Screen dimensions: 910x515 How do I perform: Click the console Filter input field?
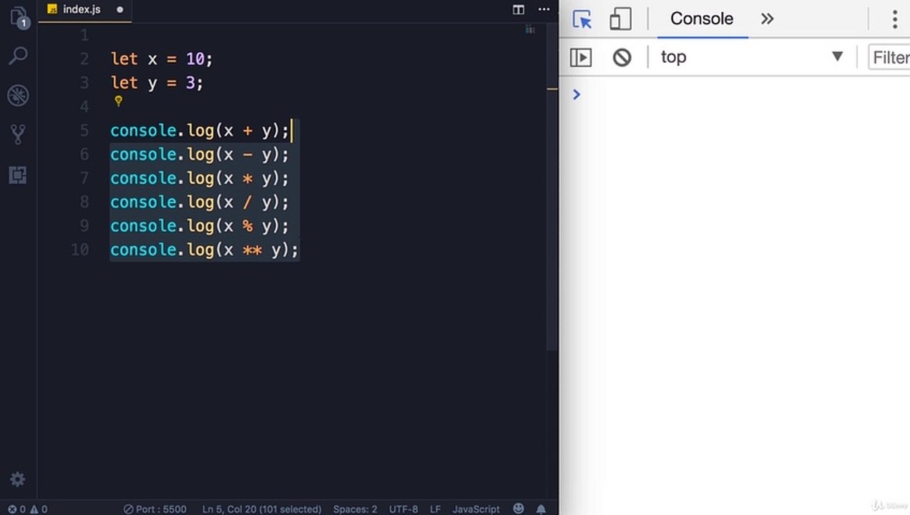point(889,57)
